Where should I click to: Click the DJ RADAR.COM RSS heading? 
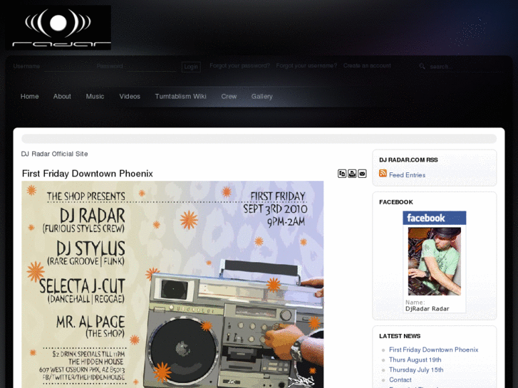pyautogui.click(x=408, y=159)
